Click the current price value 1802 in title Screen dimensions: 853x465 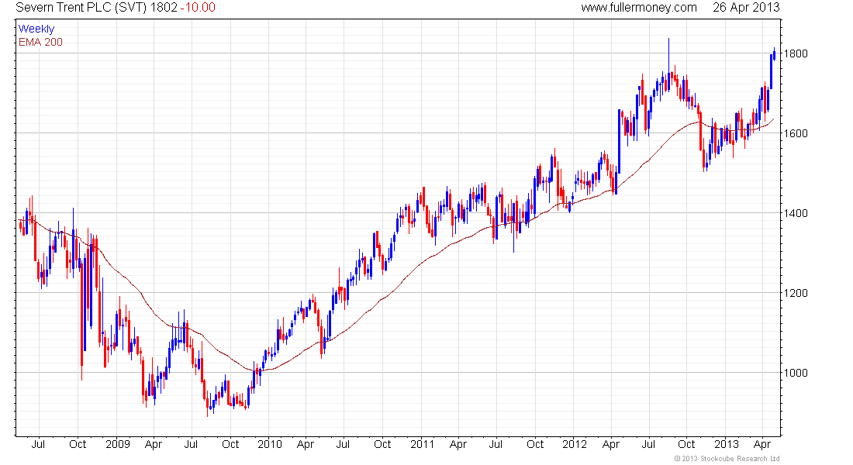click(x=164, y=8)
